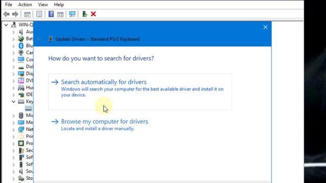Click the Help question mark toolbar icon
Screen dimensions: 326x183
click(x=51, y=14)
